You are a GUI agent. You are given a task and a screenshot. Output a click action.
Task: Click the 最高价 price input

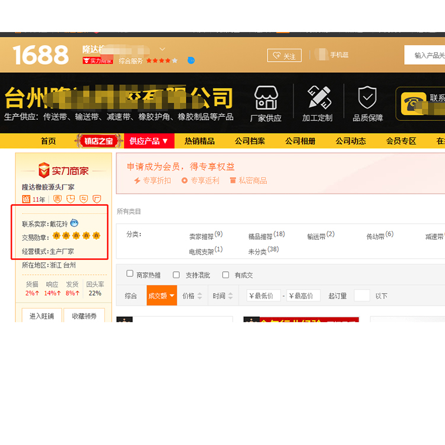(x=304, y=295)
